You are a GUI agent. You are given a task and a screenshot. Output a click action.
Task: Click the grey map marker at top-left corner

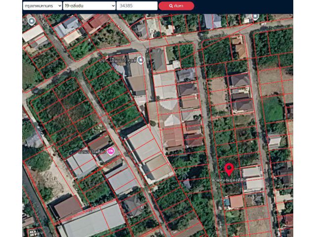point(32,21)
